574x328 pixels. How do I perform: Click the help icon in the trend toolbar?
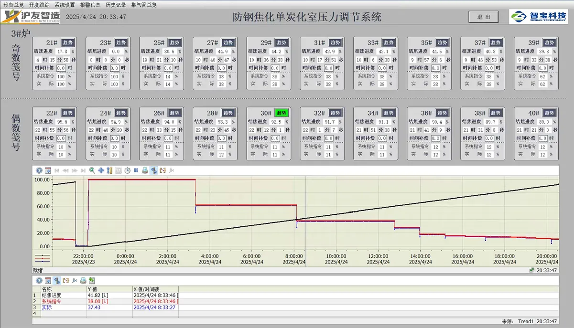tap(39, 170)
